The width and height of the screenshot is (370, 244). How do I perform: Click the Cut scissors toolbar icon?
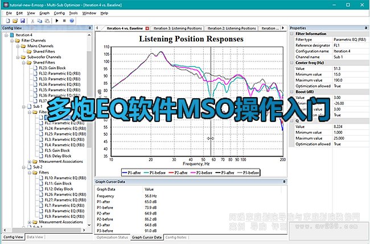tap(32, 21)
